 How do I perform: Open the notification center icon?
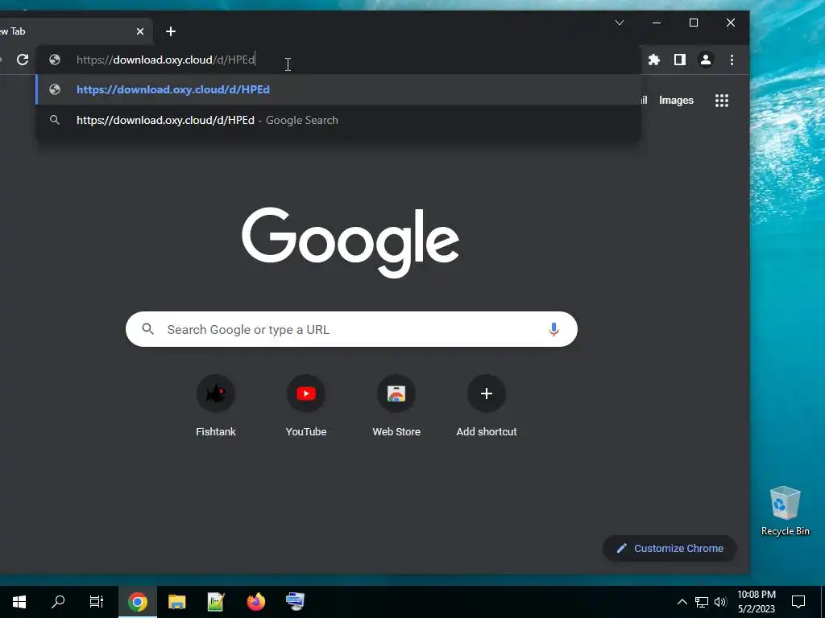click(798, 602)
